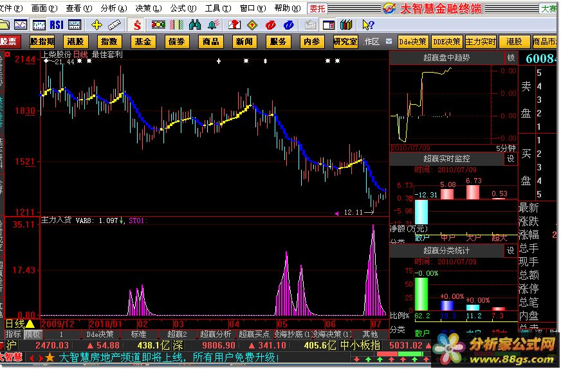Click the yellow star in the ticker bar
The image size is (561, 369).
(50, 357)
